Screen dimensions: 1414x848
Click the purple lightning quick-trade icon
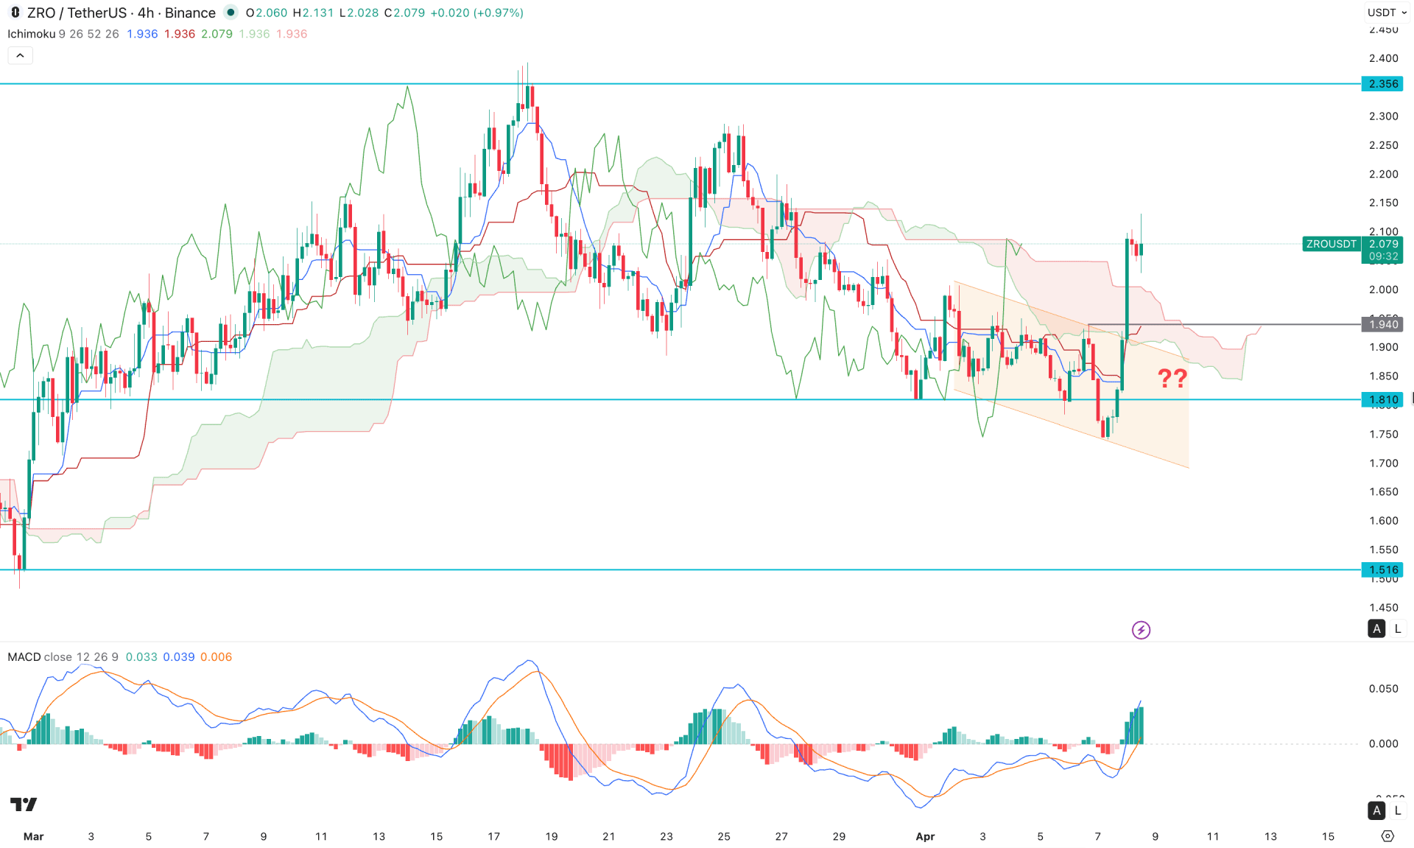coord(1141,630)
